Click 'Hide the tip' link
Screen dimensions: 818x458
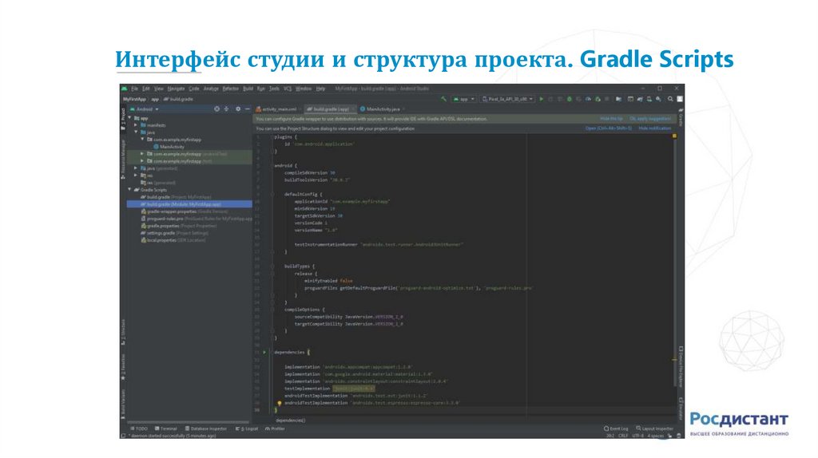pyautogui.click(x=611, y=119)
